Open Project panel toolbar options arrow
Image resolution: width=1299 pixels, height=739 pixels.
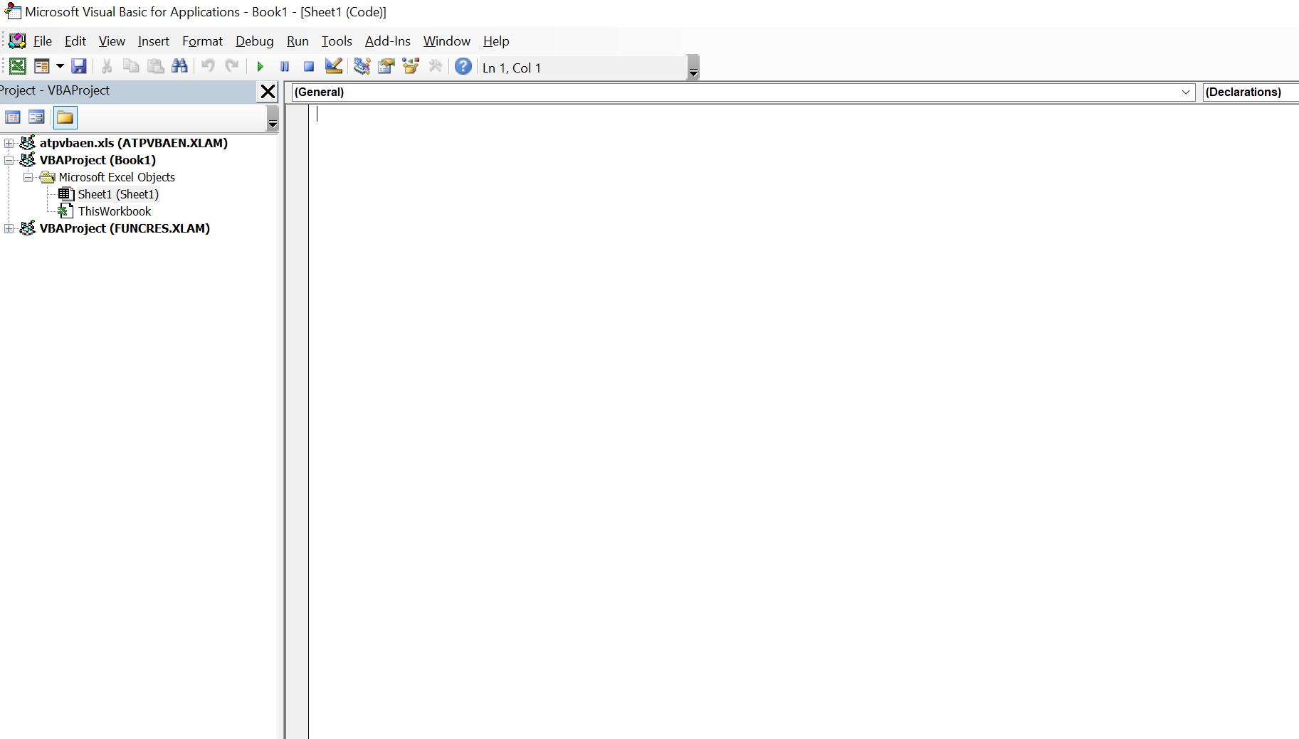272,118
